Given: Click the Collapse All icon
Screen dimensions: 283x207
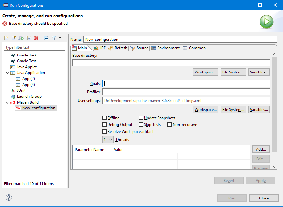Looking at the screenshot, I should (46, 38).
